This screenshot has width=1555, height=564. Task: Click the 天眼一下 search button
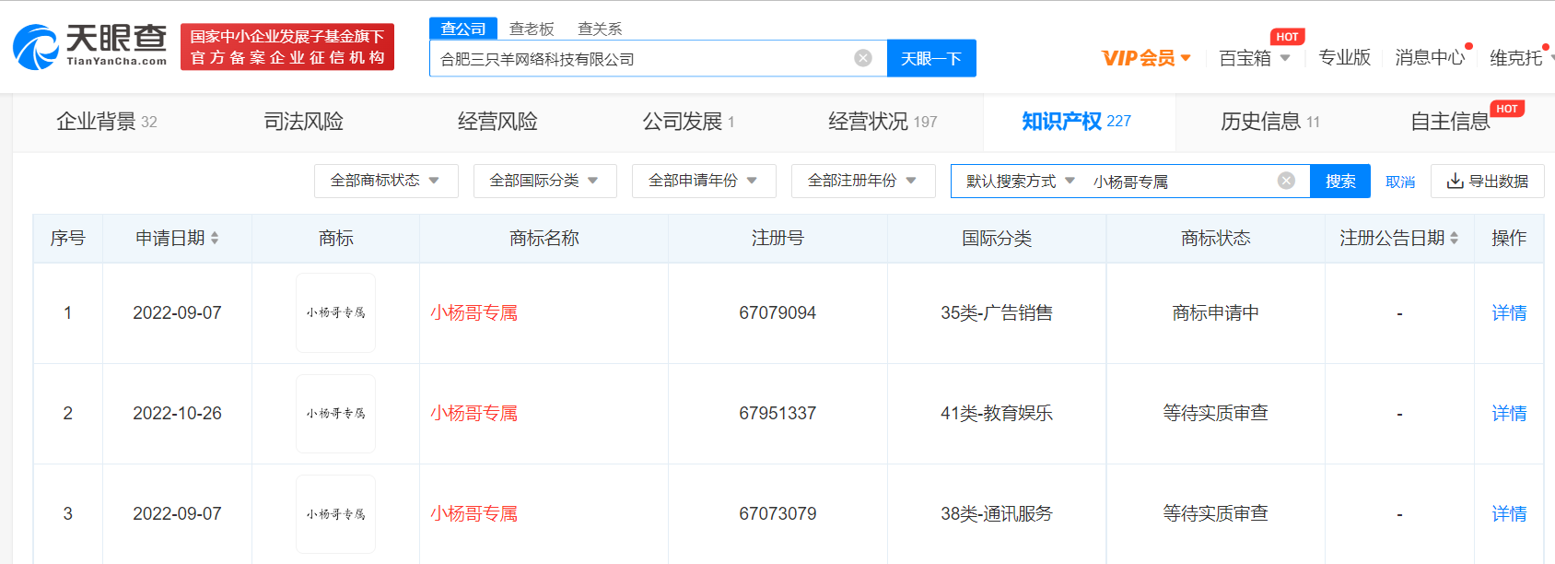[x=931, y=58]
